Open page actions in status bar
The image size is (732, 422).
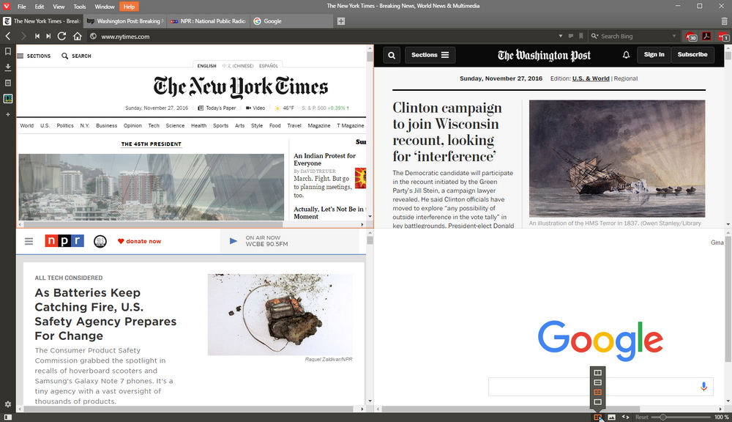click(x=626, y=417)
